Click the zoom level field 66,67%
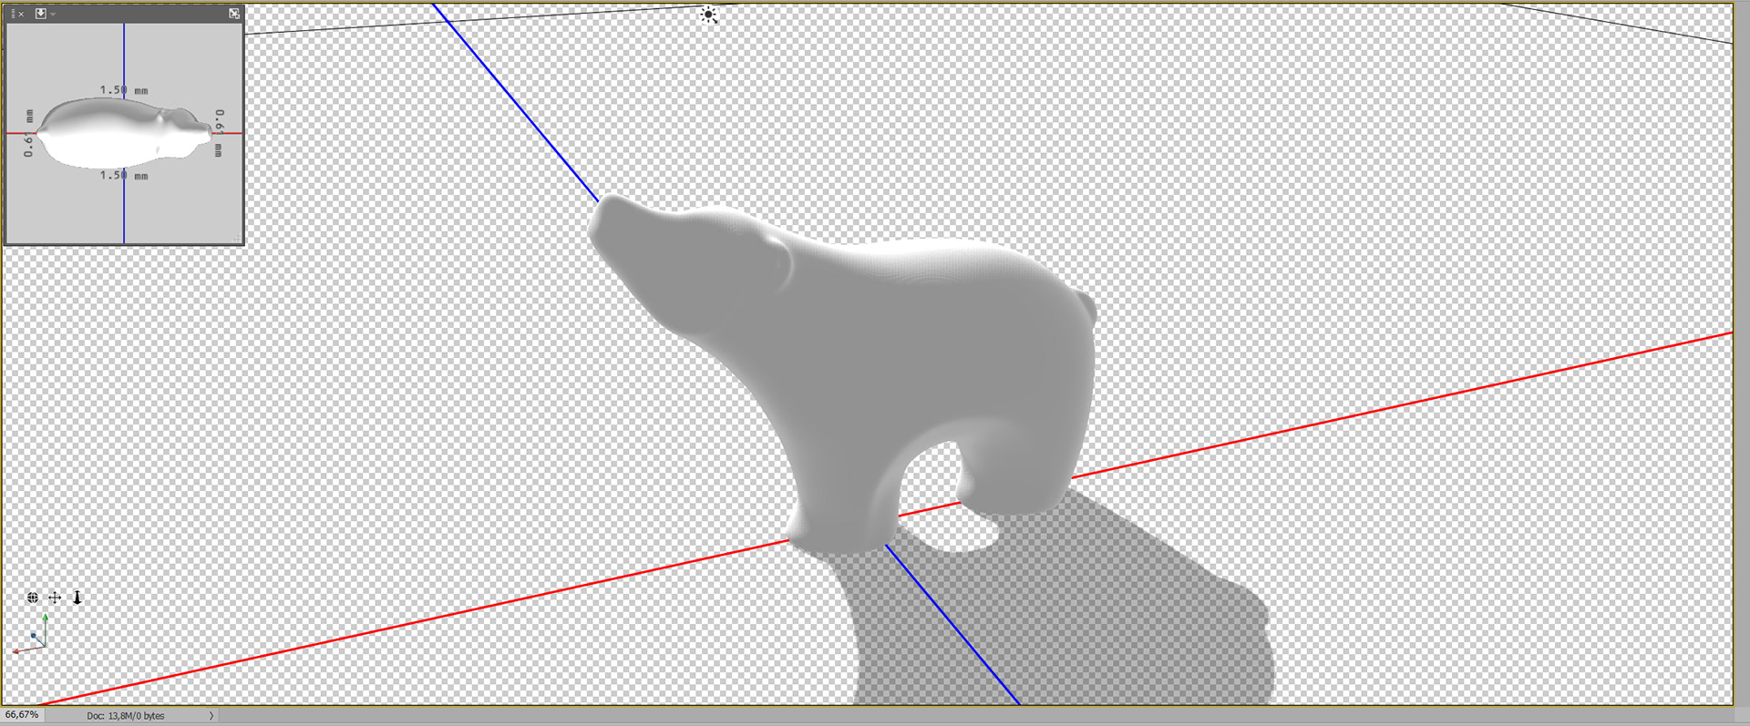1750x726 pixels. point(22,715)
